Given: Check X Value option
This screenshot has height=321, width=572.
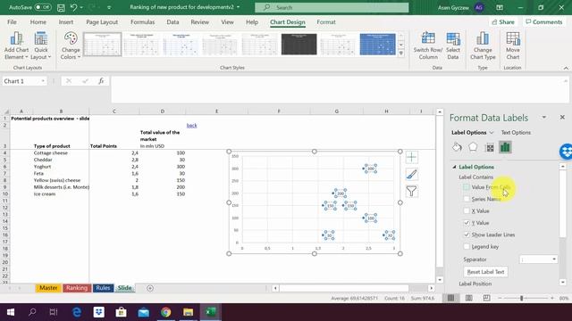Looking at the screenshot, I should click(x=467, y=210).
